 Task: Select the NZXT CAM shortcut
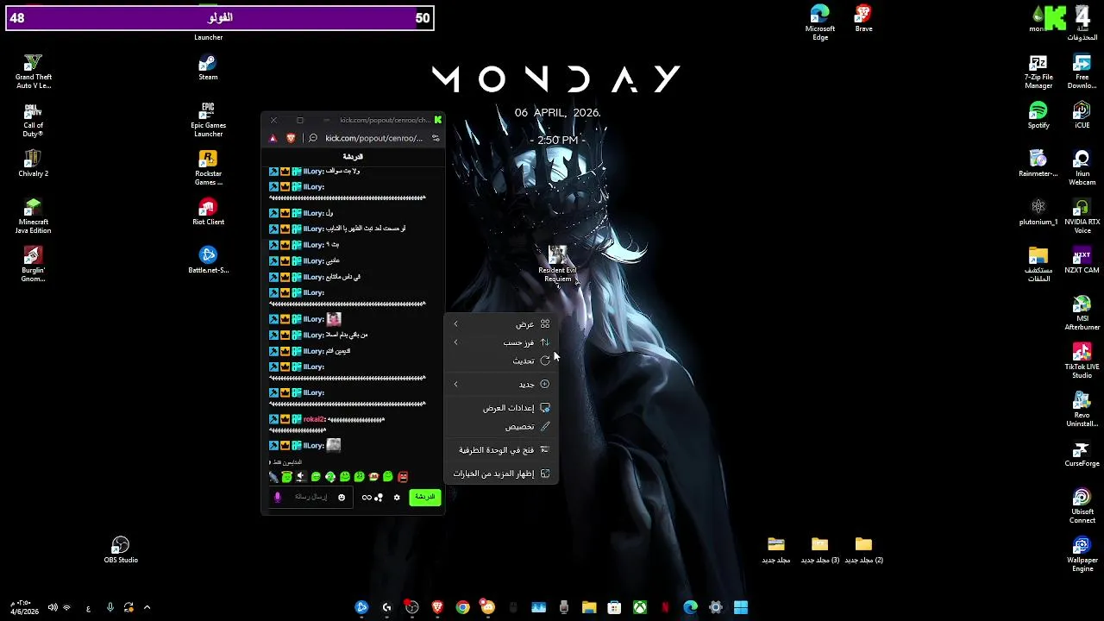coord(1082,260)
